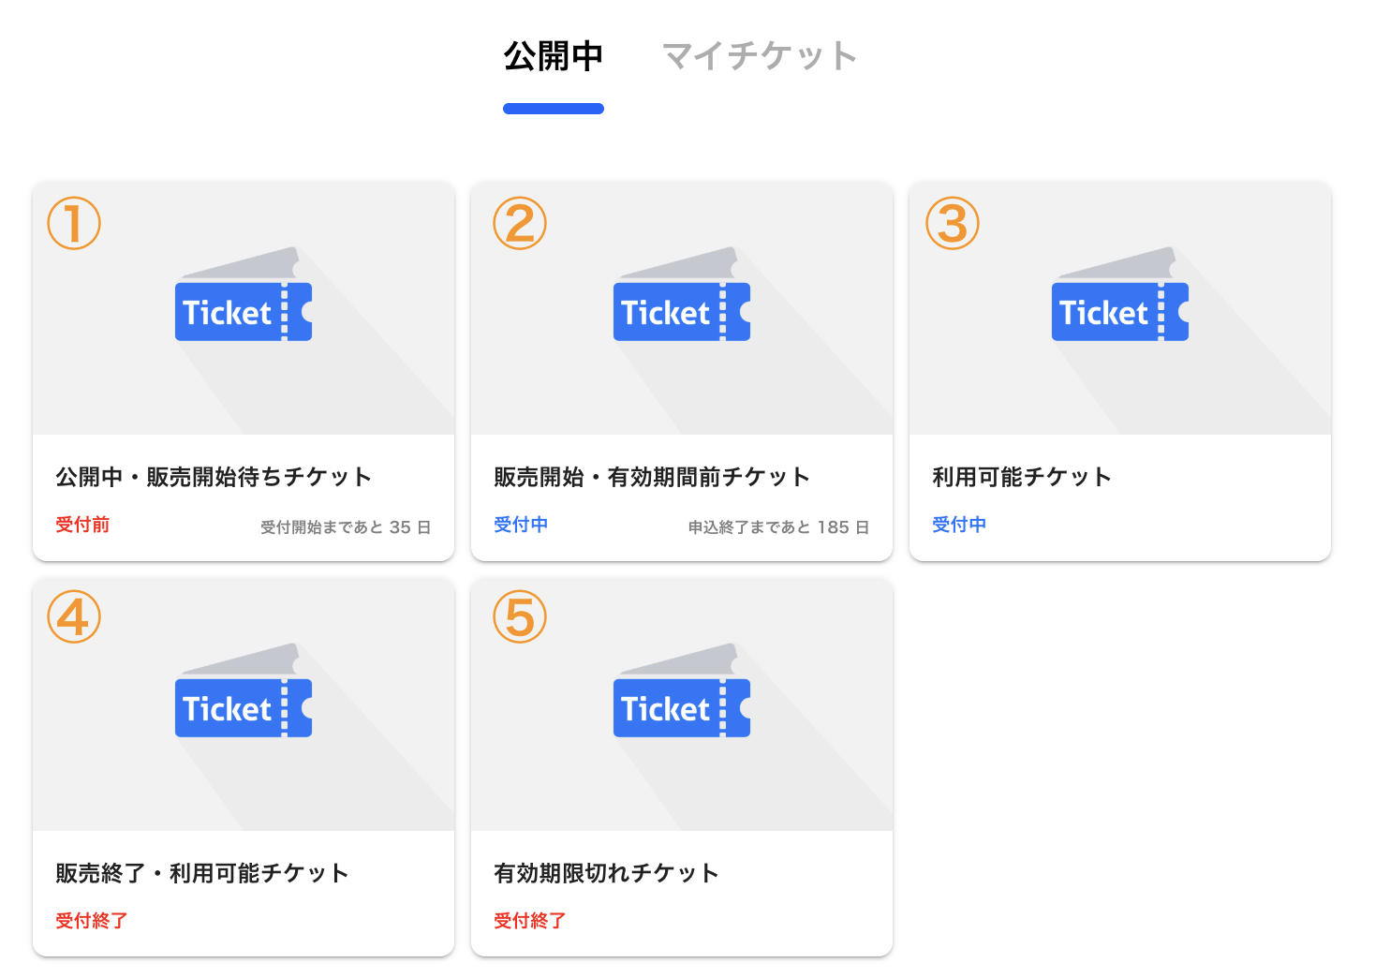Click the Ticket icon on card ①

pyautogui.click(x=243, y=311)
